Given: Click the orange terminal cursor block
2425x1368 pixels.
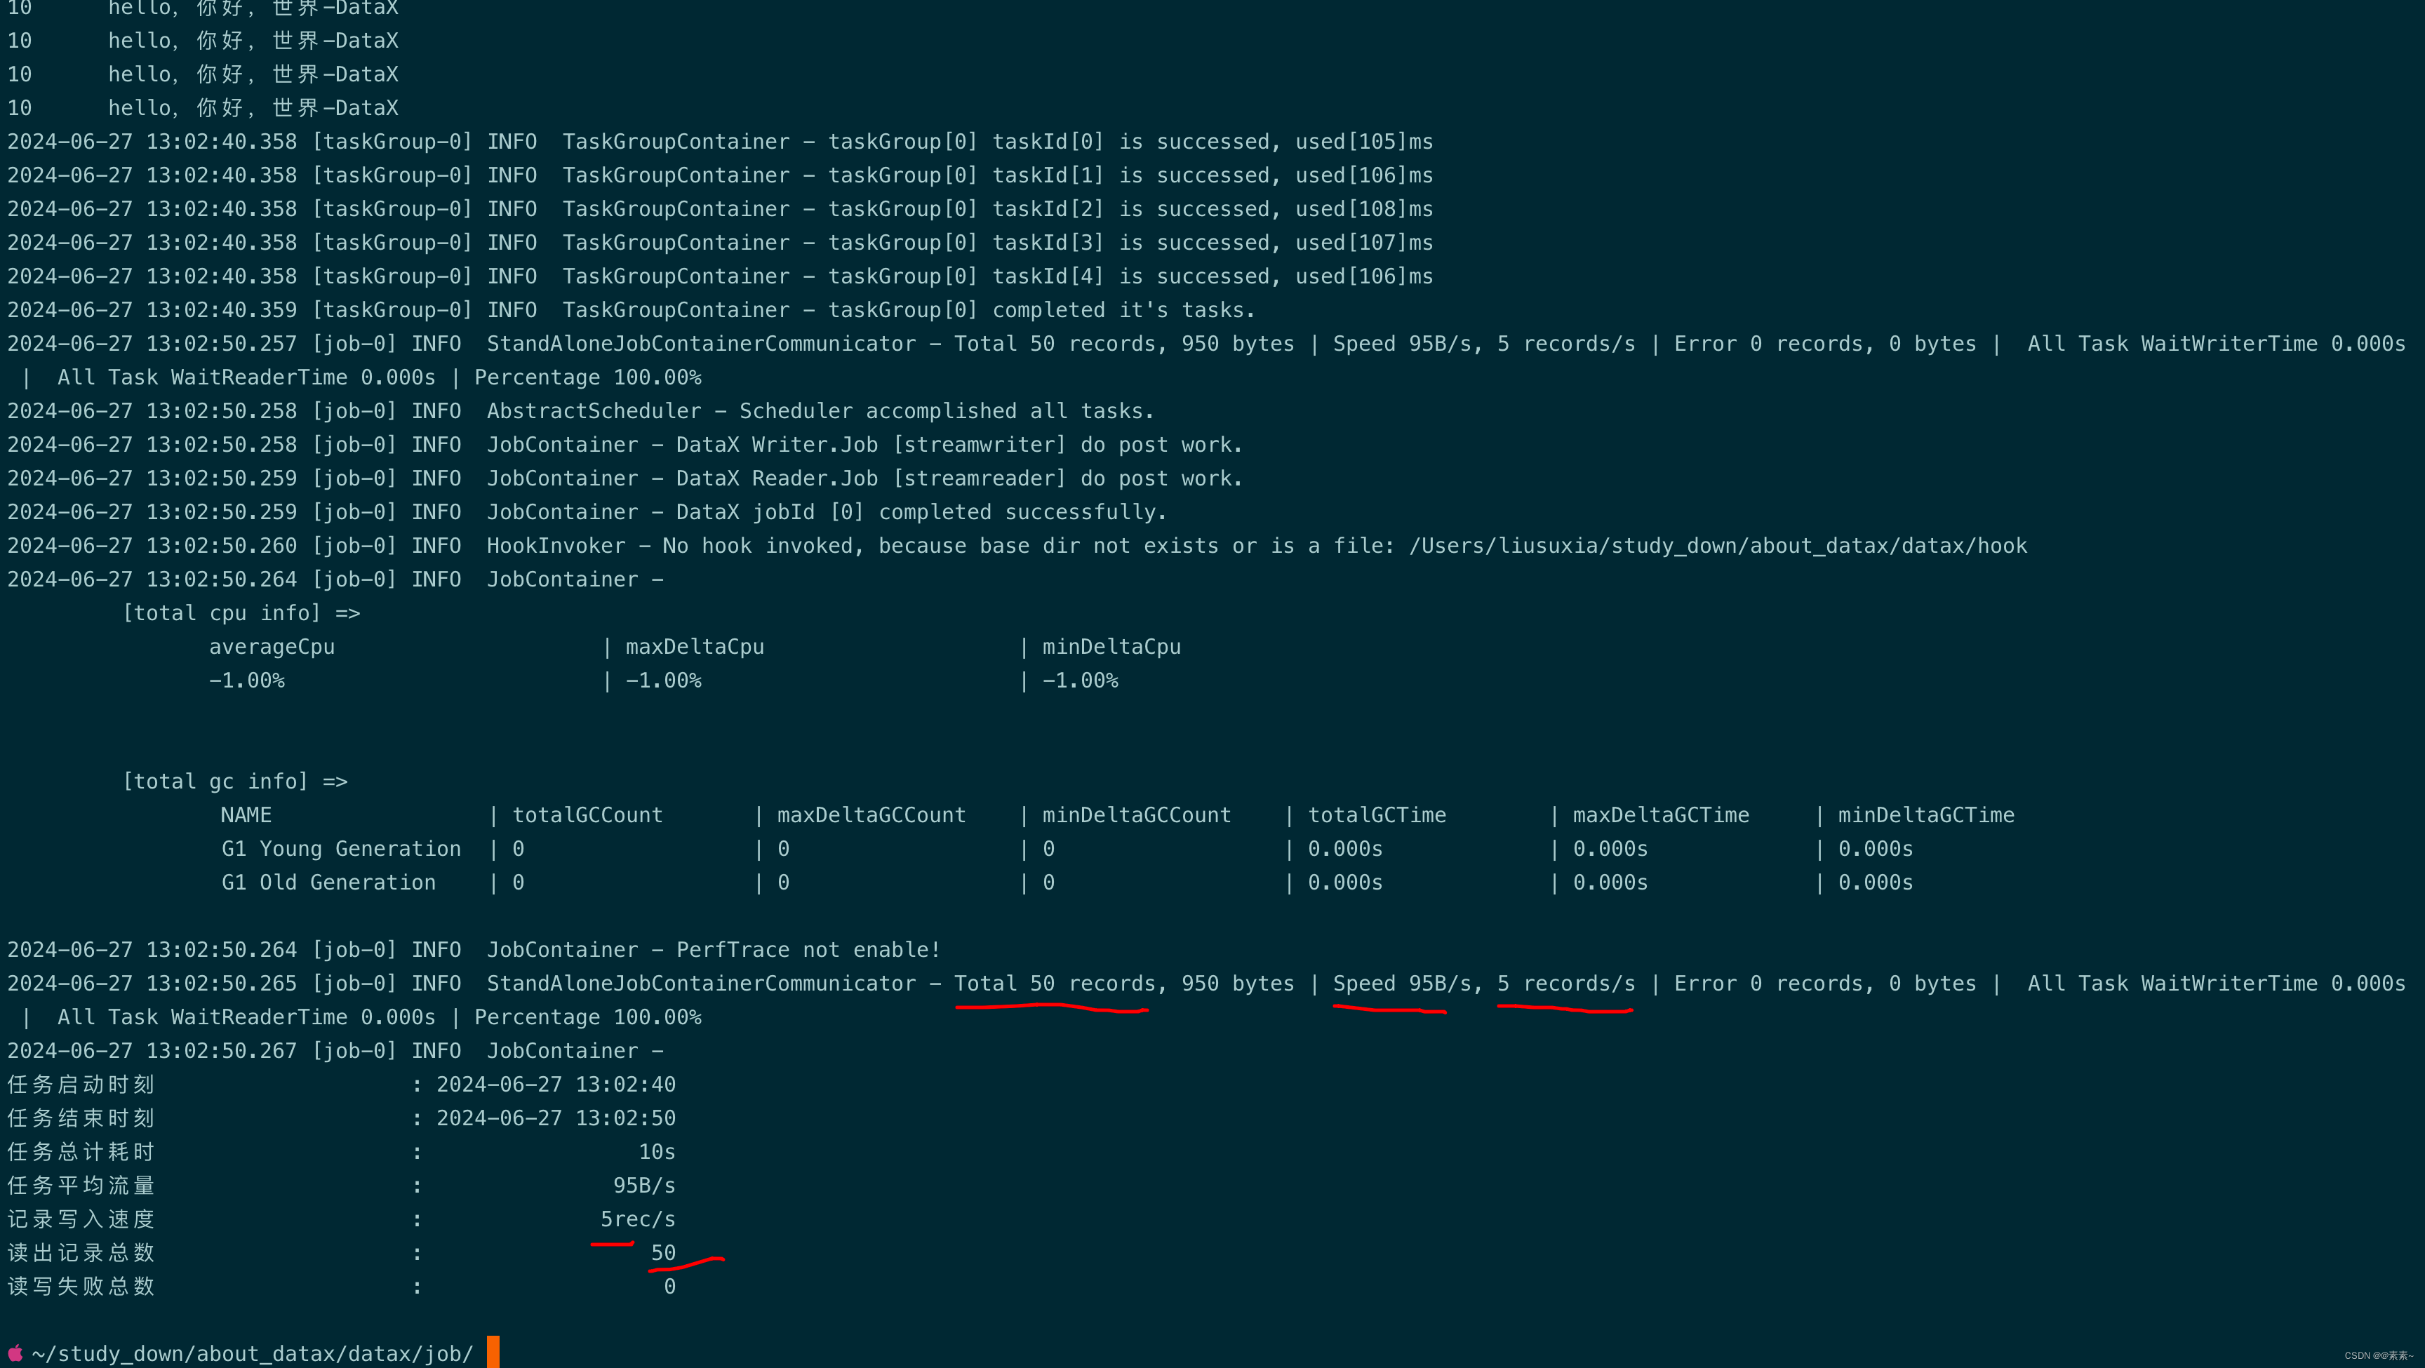Looking at the screenshot, I should click(x=493, y=1352).
